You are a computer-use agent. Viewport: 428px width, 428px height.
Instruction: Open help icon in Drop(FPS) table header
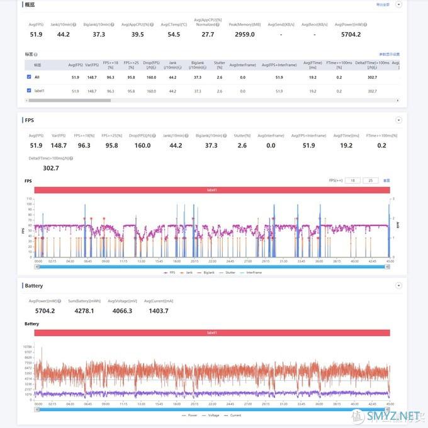pyautogui.click(x=154, y=67)
